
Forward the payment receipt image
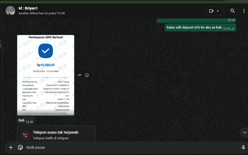point(80,75)
